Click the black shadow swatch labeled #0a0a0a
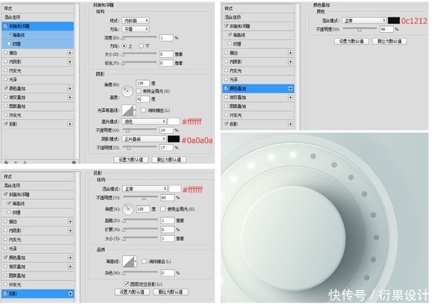The width and height of the screenshot is (433, 304). pyautogui.click(x=174, y=139)
